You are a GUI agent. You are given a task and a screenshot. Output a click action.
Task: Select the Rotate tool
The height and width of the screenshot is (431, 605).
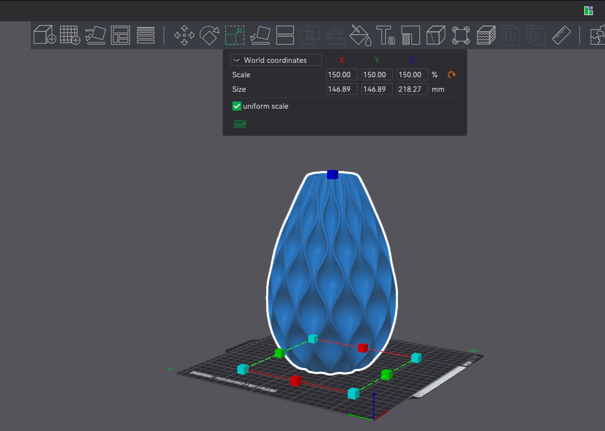(x=210, y=35)
